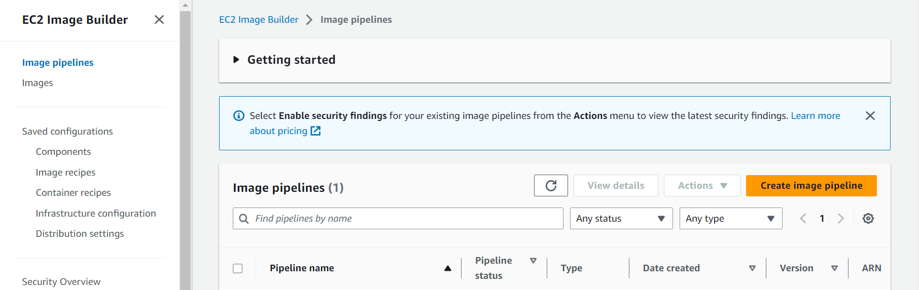919x290 pixels.
Task: Dismiss the security findings info banner
Action: tap(870, 116)
